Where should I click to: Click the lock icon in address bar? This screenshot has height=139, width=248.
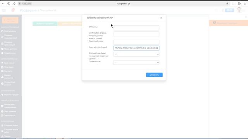[20, 3]
